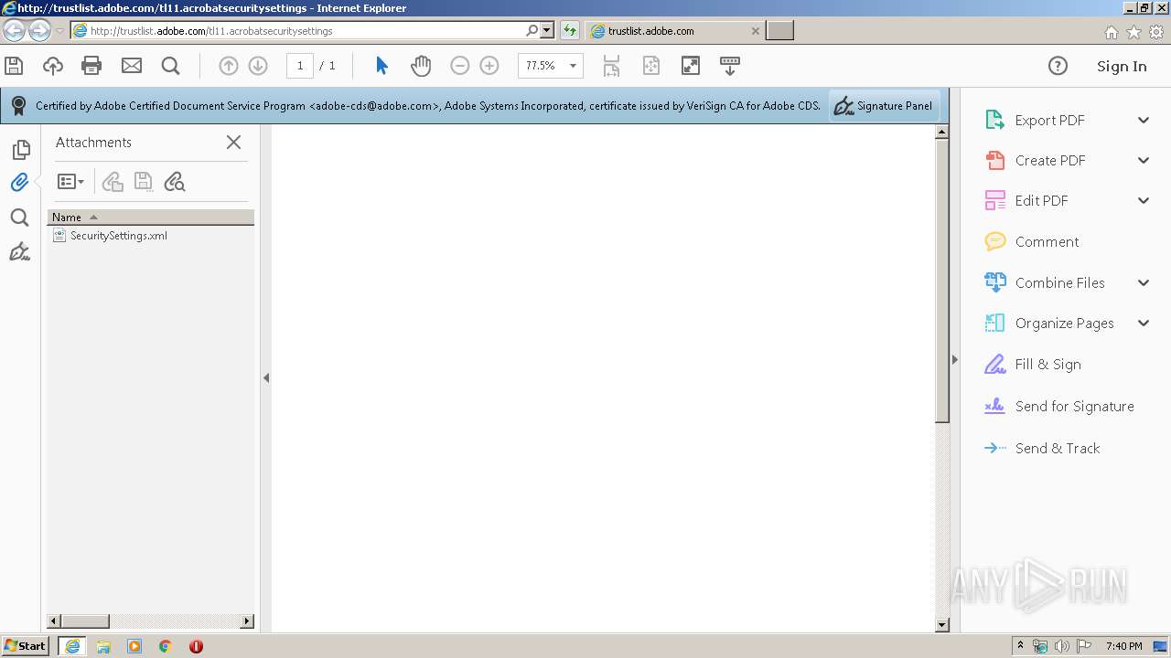Open the Organize Pages tool

(x=1064, y=323)
